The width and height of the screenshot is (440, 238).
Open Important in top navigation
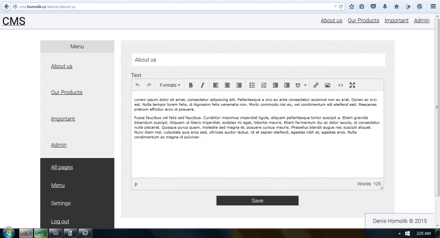point(396,21)
